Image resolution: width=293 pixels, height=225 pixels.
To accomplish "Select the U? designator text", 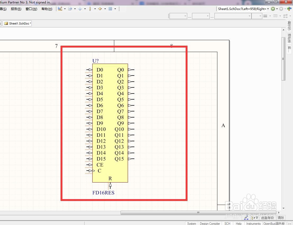I will [95, 61].
